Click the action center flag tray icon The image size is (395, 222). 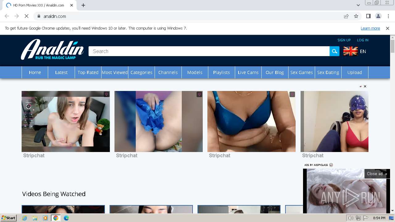point(366,218)
